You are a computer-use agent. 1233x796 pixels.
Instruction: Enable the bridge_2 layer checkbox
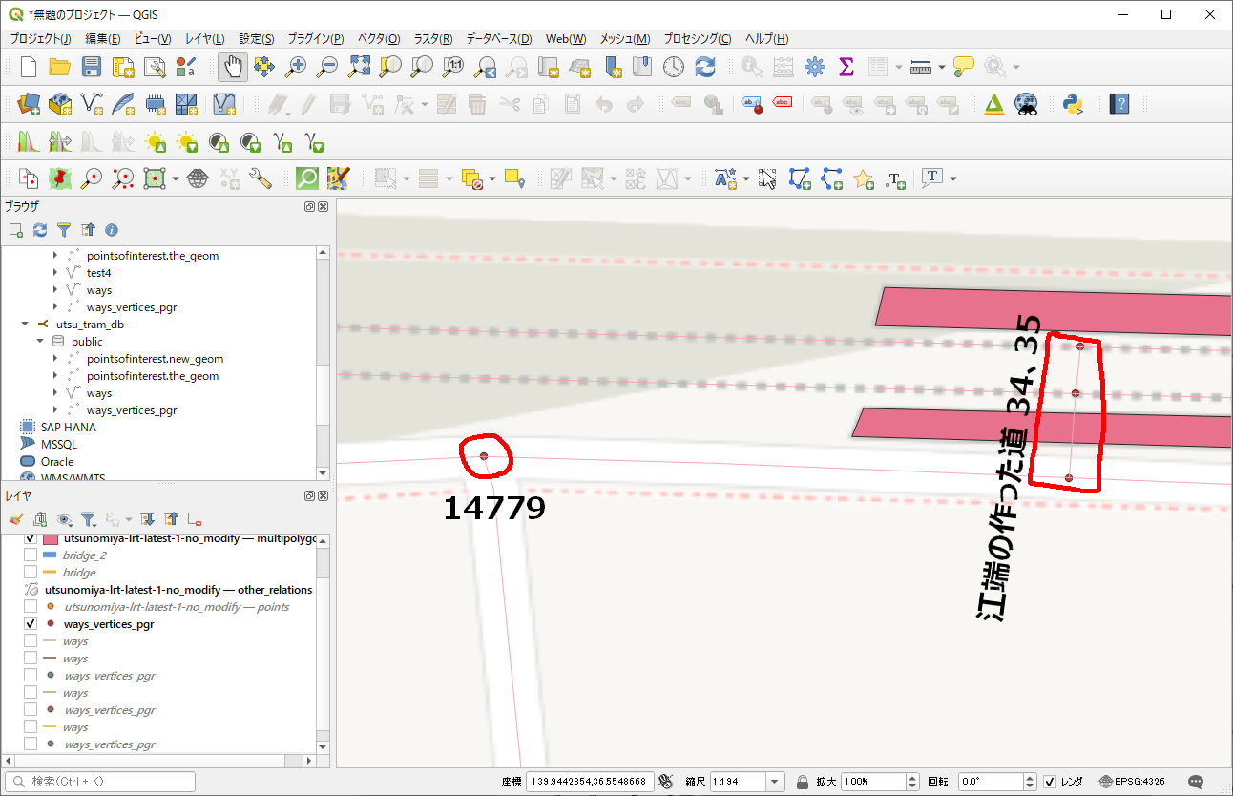(x=31, y=555)
